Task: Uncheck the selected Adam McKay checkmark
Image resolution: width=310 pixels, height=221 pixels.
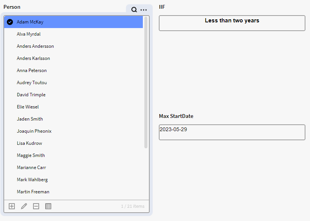Action: pyautogui.click(x=10, y=22)
